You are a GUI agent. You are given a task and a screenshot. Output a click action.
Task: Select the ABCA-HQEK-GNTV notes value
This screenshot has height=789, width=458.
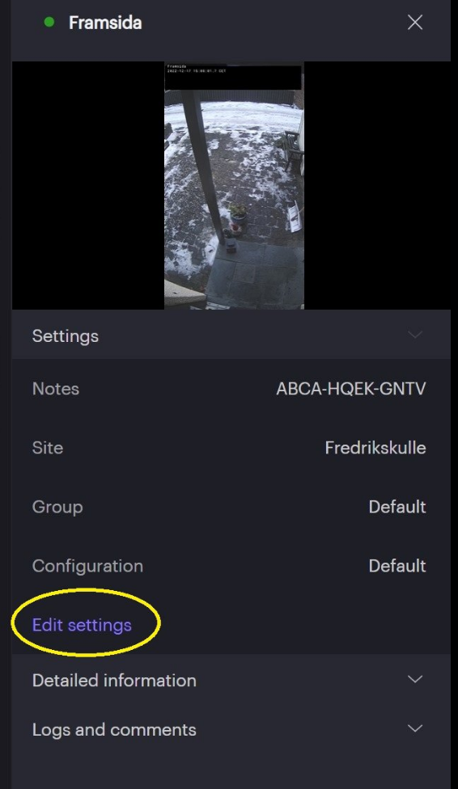[x=351, y=389]
